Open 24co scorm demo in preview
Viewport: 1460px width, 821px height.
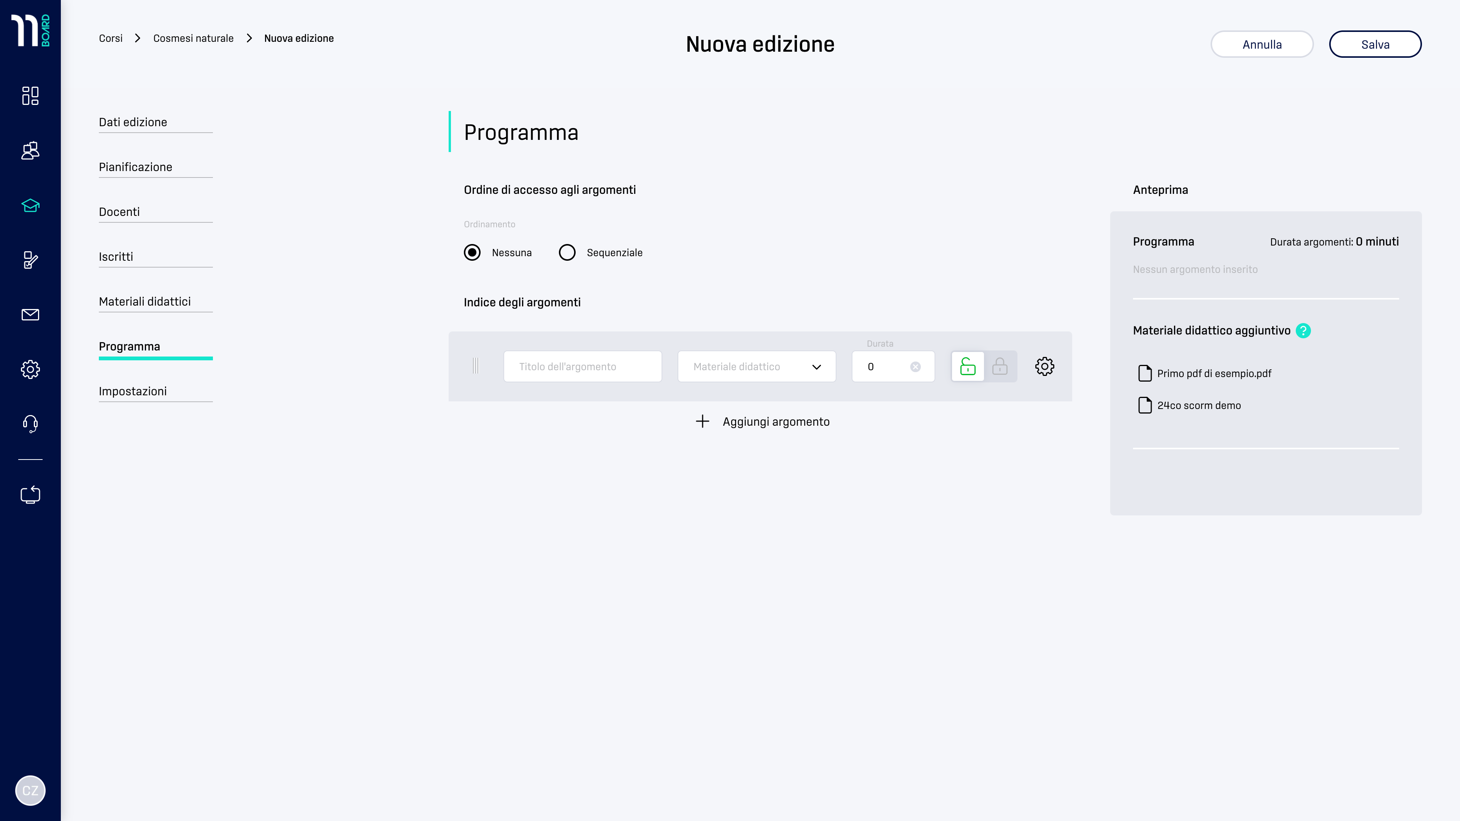[x=1199, y=405]
